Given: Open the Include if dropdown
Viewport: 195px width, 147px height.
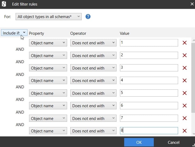Looking at the screenshot, I should point(14,33).
